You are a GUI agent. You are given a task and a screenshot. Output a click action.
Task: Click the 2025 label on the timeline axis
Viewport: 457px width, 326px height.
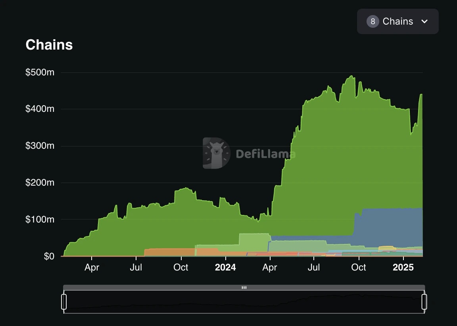(x=403, y=267)
